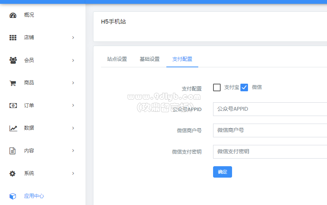Screen dimensions: 327x205
Task: Expand the 数据 menu chevron
Action: [x=73, y=128]
